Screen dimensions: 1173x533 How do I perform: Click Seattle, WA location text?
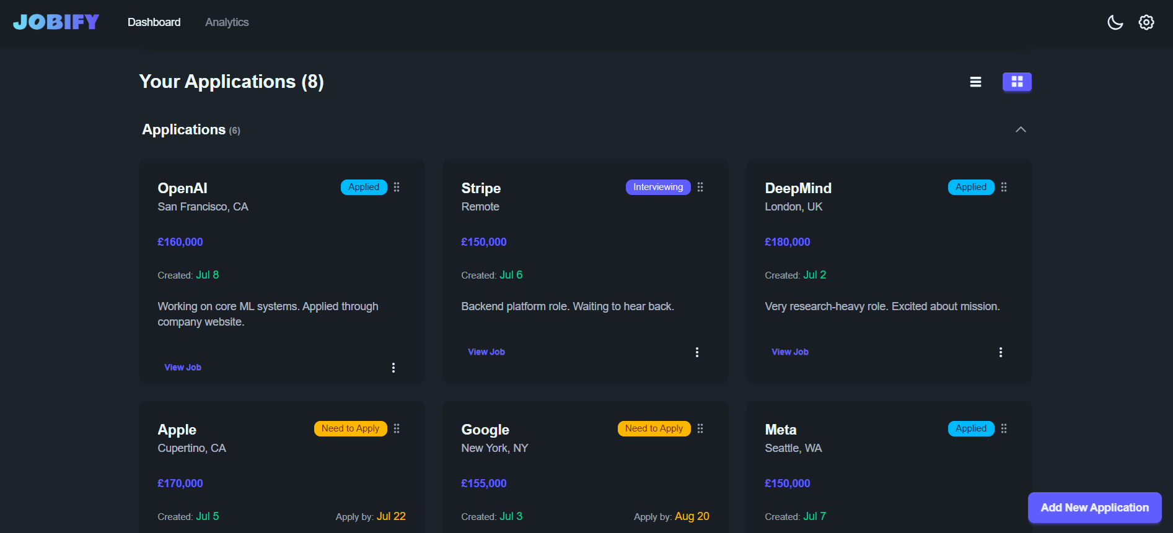click(793, 448)
